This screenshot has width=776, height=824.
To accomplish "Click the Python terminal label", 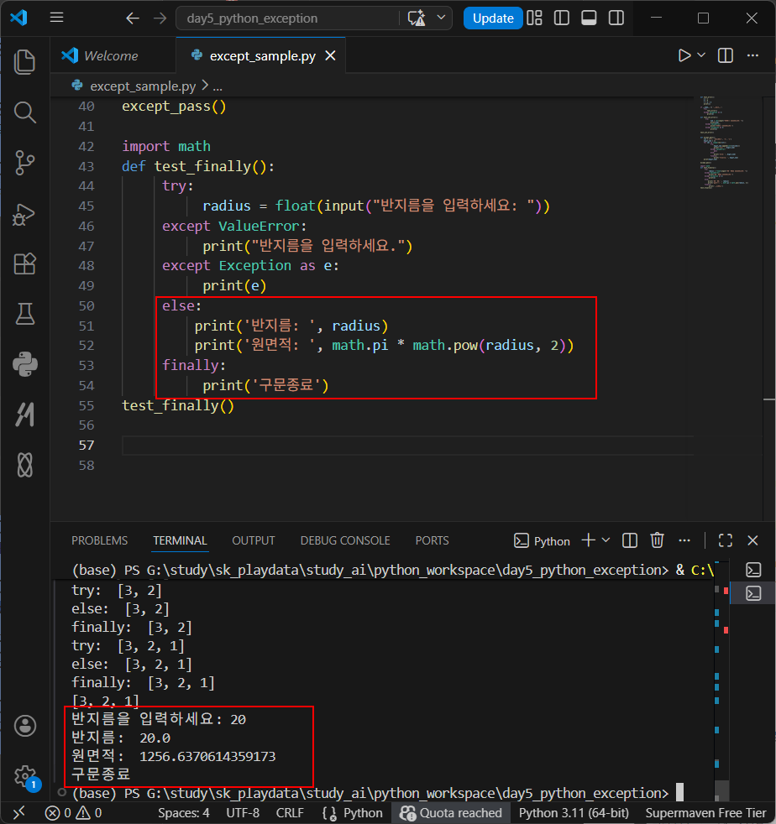I will 542,540.
